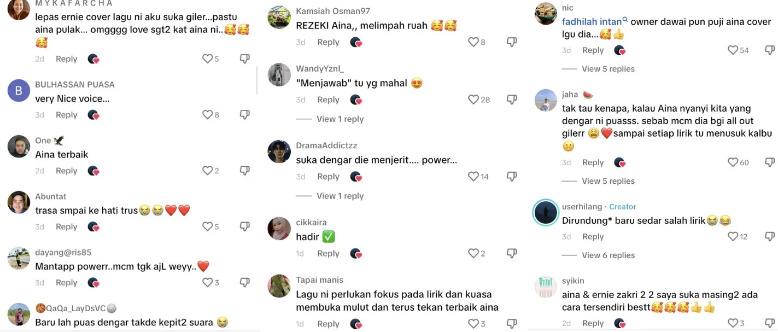Tap the heart on WandyYznl_'s comment

tap(473, 100)
